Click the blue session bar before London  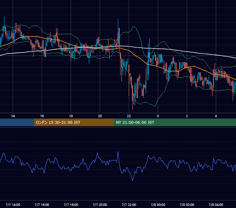coord(17,122)
